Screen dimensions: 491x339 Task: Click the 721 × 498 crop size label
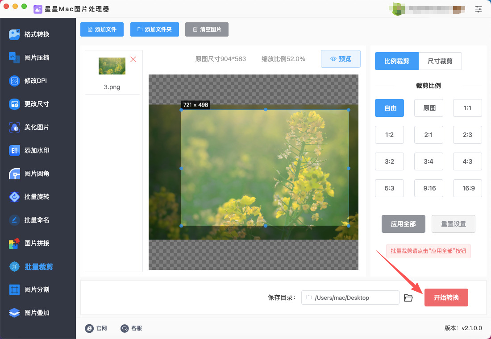[x=196, y=105]
